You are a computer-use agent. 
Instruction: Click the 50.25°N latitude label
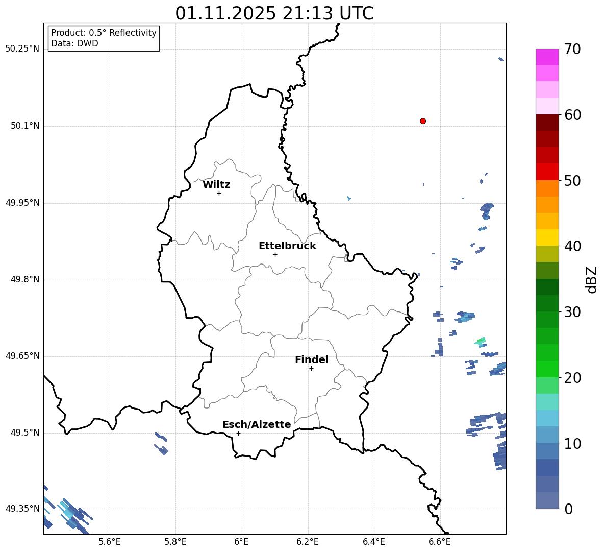click(x=22, y=49)
